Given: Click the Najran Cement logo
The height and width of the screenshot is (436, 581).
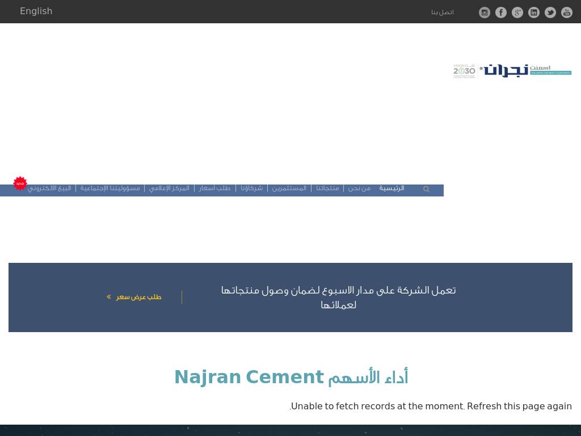Looking at the screenshot, I should coord(526,70).
